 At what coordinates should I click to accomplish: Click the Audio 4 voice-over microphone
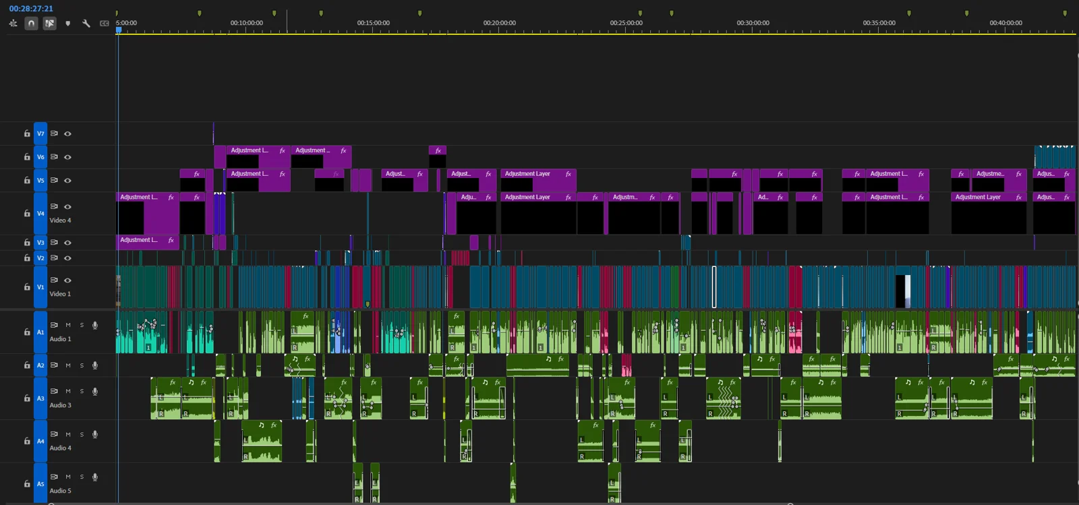pos(95,434)
